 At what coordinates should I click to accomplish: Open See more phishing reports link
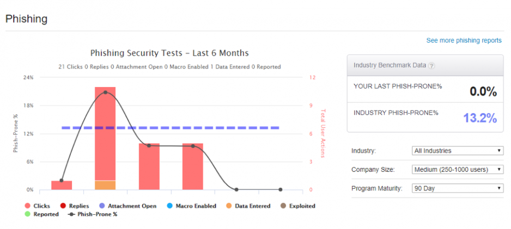coord(464,41)
